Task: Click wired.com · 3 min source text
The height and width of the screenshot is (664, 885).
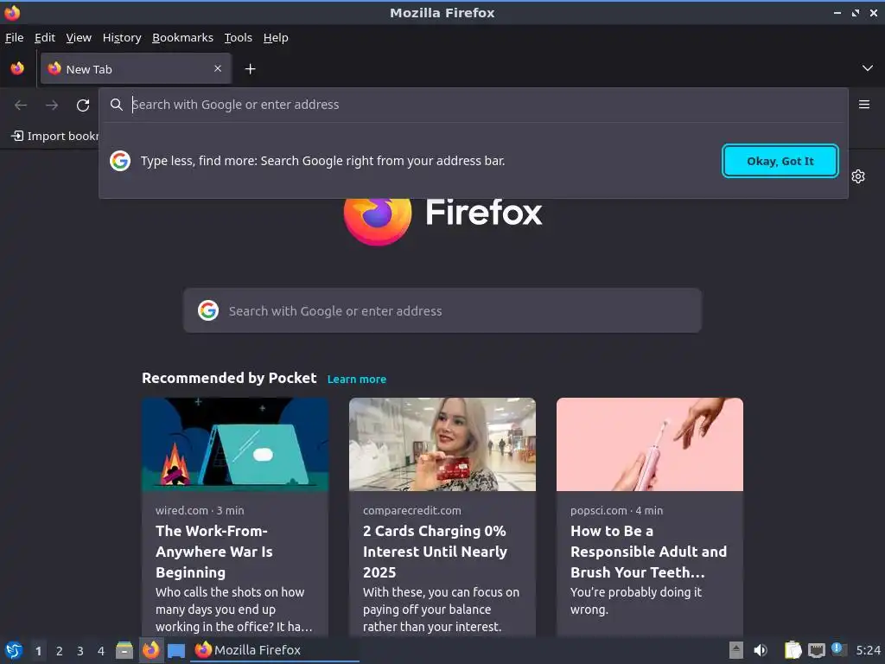Action: [x=200, y=510]
